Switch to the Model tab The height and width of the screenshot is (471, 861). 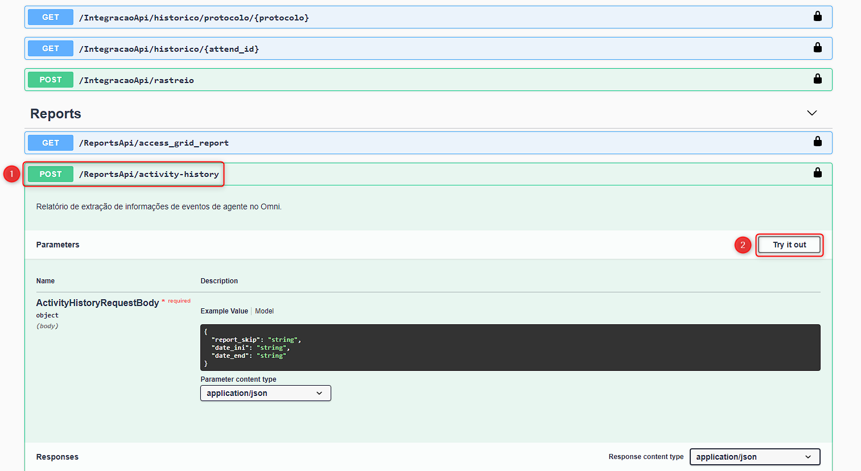[x=264, y=311]
